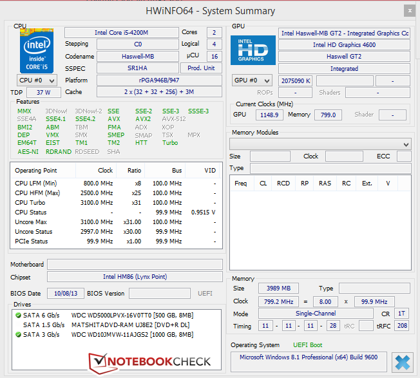Image resolution: width=420 pixels, height=378 pixels.
Task: Click the Turbo feature label
Action: (170, 143)
